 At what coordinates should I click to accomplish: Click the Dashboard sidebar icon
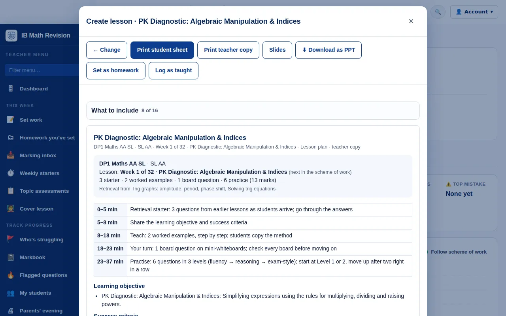pyautogui.click(x=11, y=88)
